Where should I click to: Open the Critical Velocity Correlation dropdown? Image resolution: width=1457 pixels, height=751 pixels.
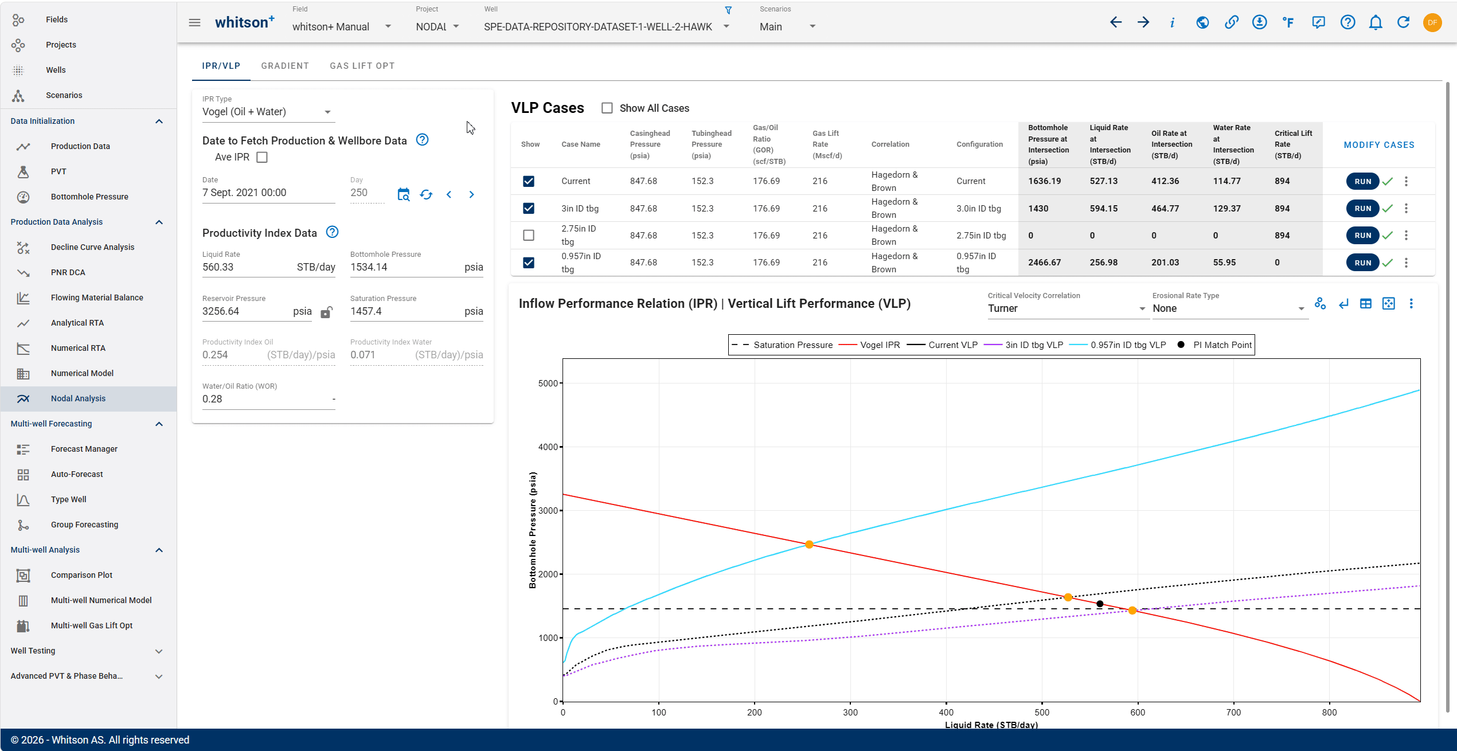[x=1066, y=308]
